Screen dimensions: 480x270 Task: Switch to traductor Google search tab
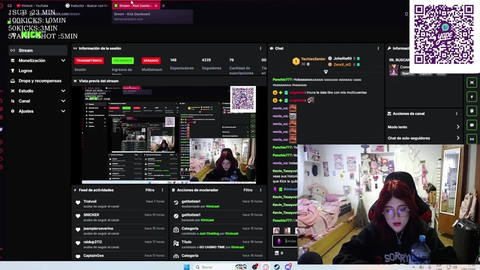click(x=87, y=6)
